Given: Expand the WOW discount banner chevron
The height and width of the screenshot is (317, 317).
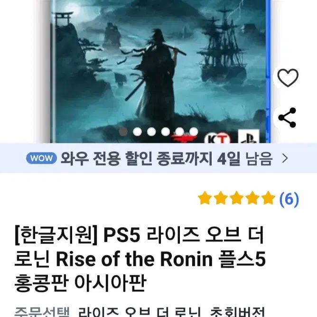Looking at the screenshot, I should pyautogui.click(x=285, y=158).
